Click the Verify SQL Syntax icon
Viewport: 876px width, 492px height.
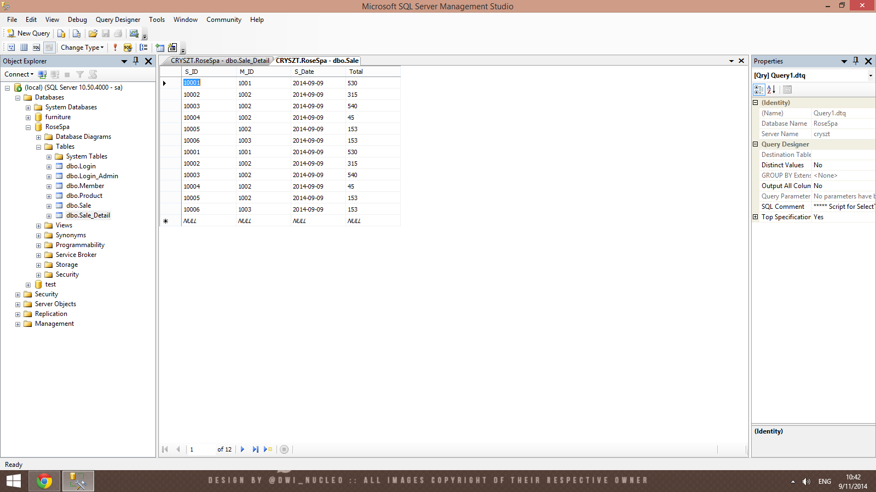[128, 48]
